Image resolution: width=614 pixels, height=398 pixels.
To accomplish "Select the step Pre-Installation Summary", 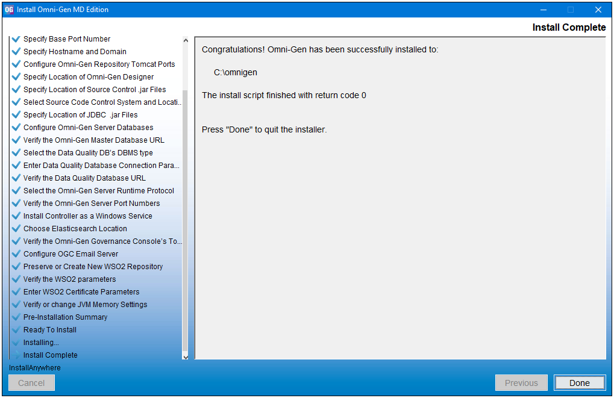I will point(65,317).
